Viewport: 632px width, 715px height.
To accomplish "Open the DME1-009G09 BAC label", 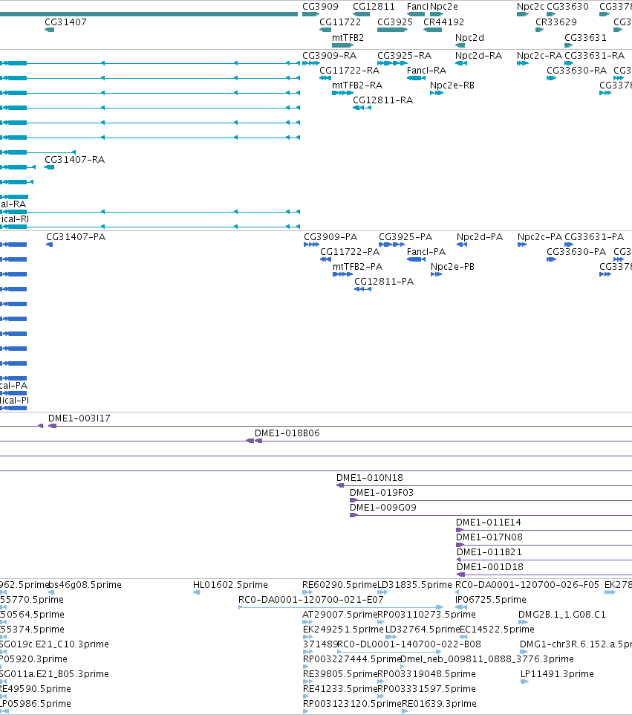I will (x=383, y=508).
